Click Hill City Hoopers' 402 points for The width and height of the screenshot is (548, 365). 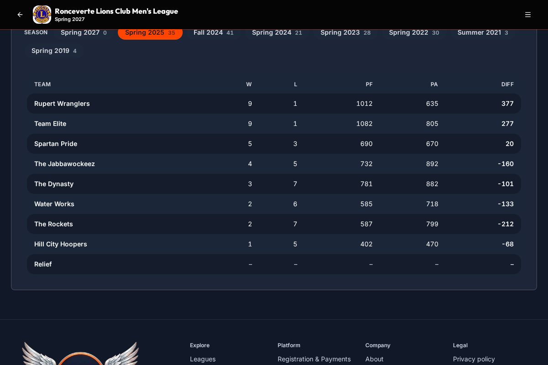366,244
